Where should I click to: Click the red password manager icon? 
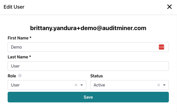pyautogui.click(x=161, y=47)
